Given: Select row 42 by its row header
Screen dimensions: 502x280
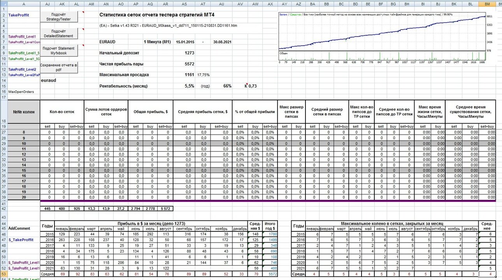Looking at the screenshot, I should [x=4, y=209].
